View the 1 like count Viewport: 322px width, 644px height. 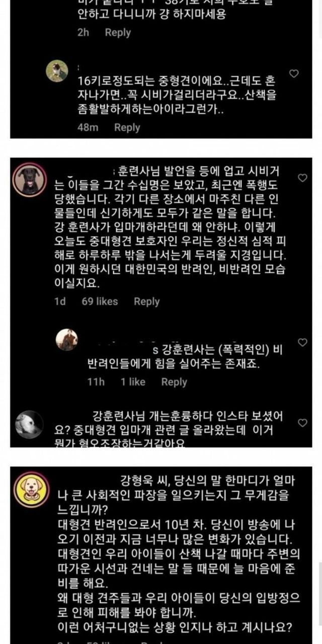coord(133,382)
